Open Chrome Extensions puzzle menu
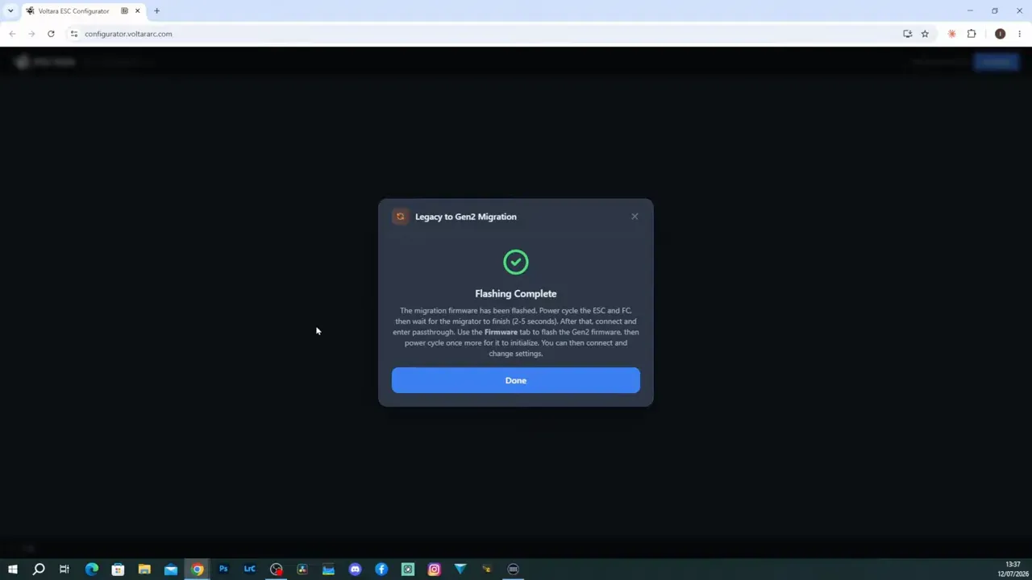The width and height of the screenshot is (1032, 580). (x=972, y=34)
